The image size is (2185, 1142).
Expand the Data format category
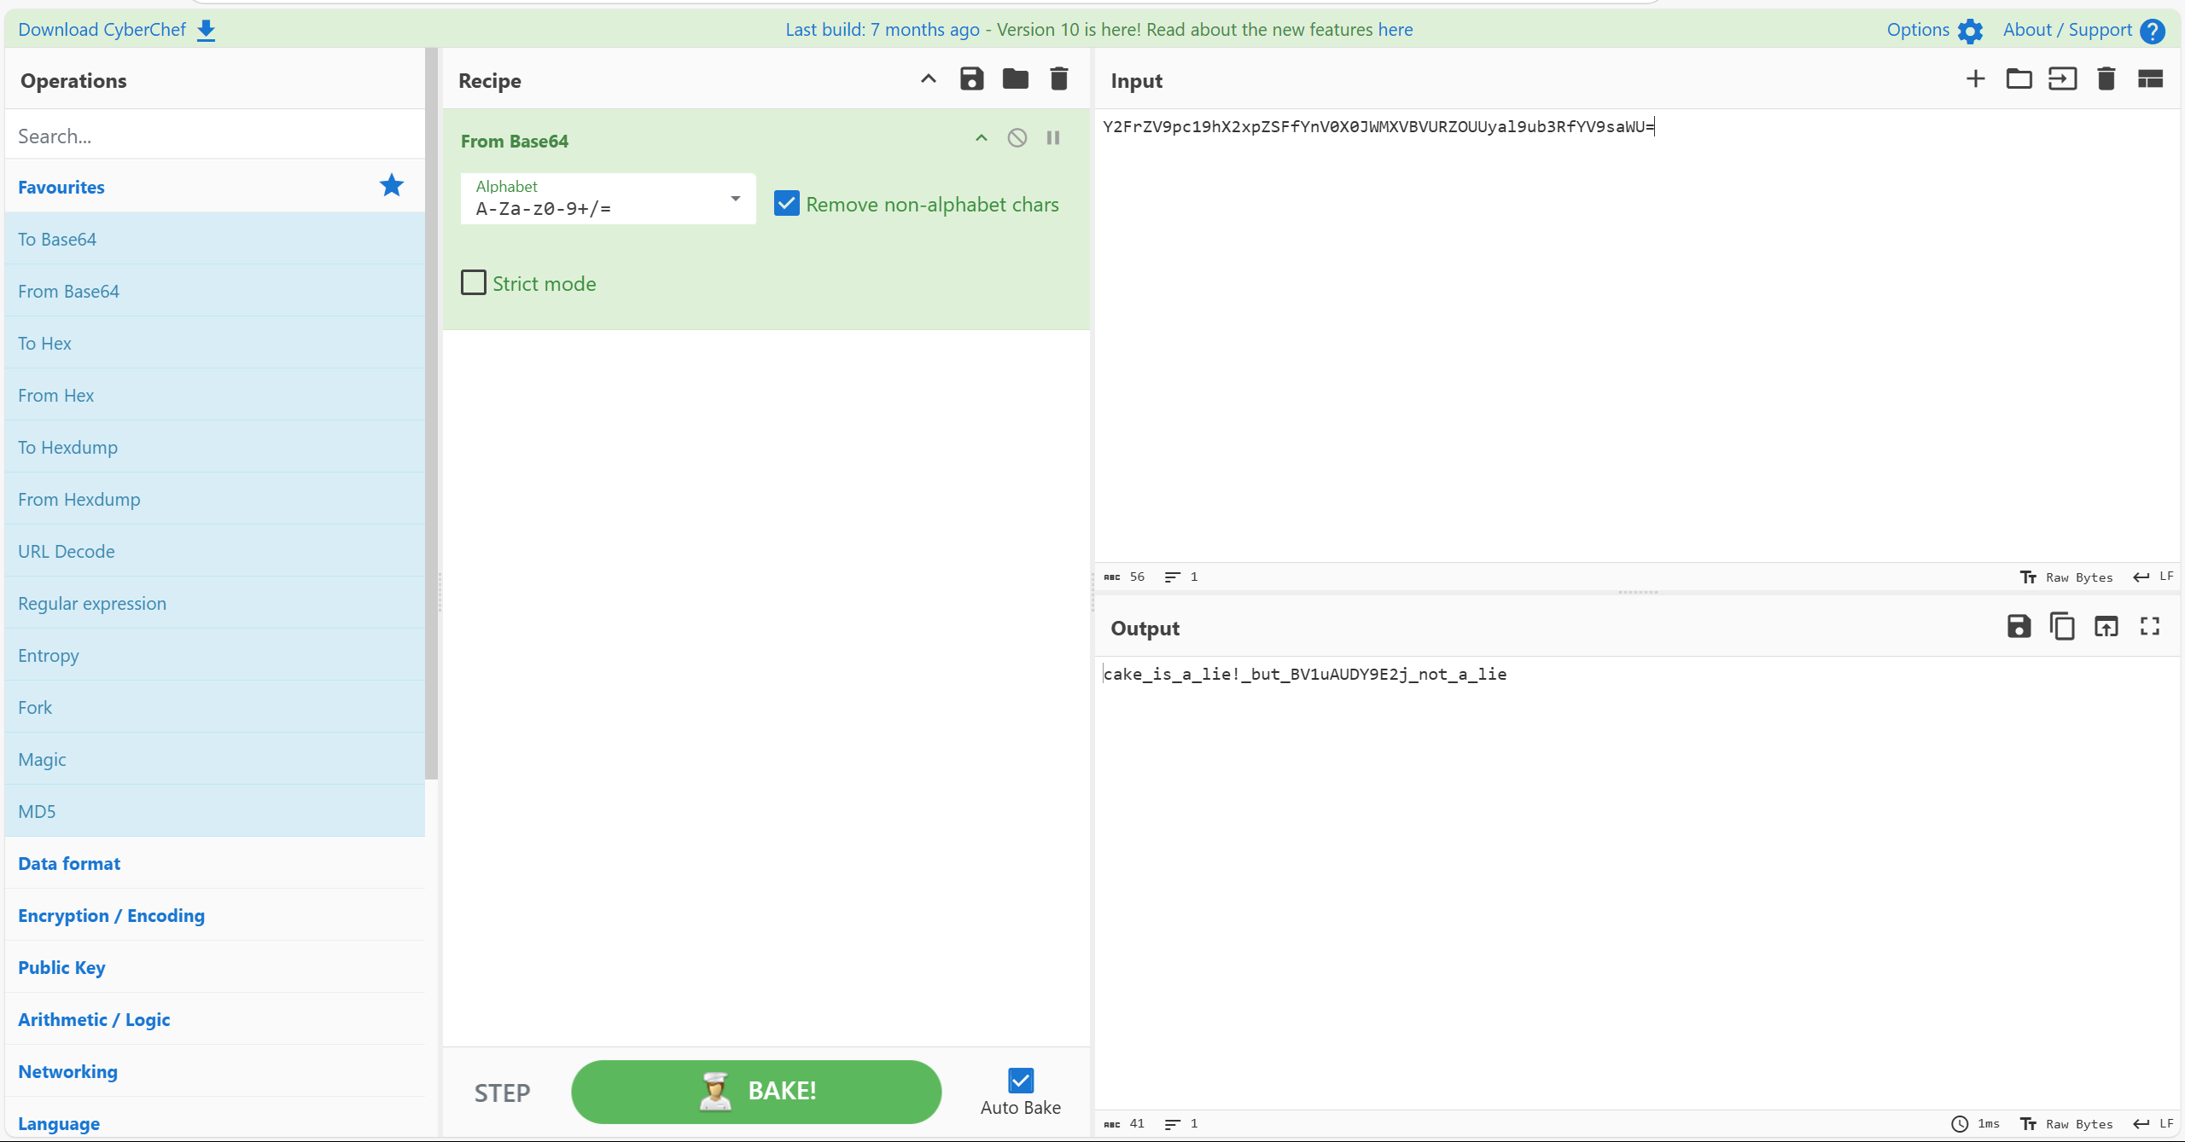pyautogui.click(x=215, y=863)
